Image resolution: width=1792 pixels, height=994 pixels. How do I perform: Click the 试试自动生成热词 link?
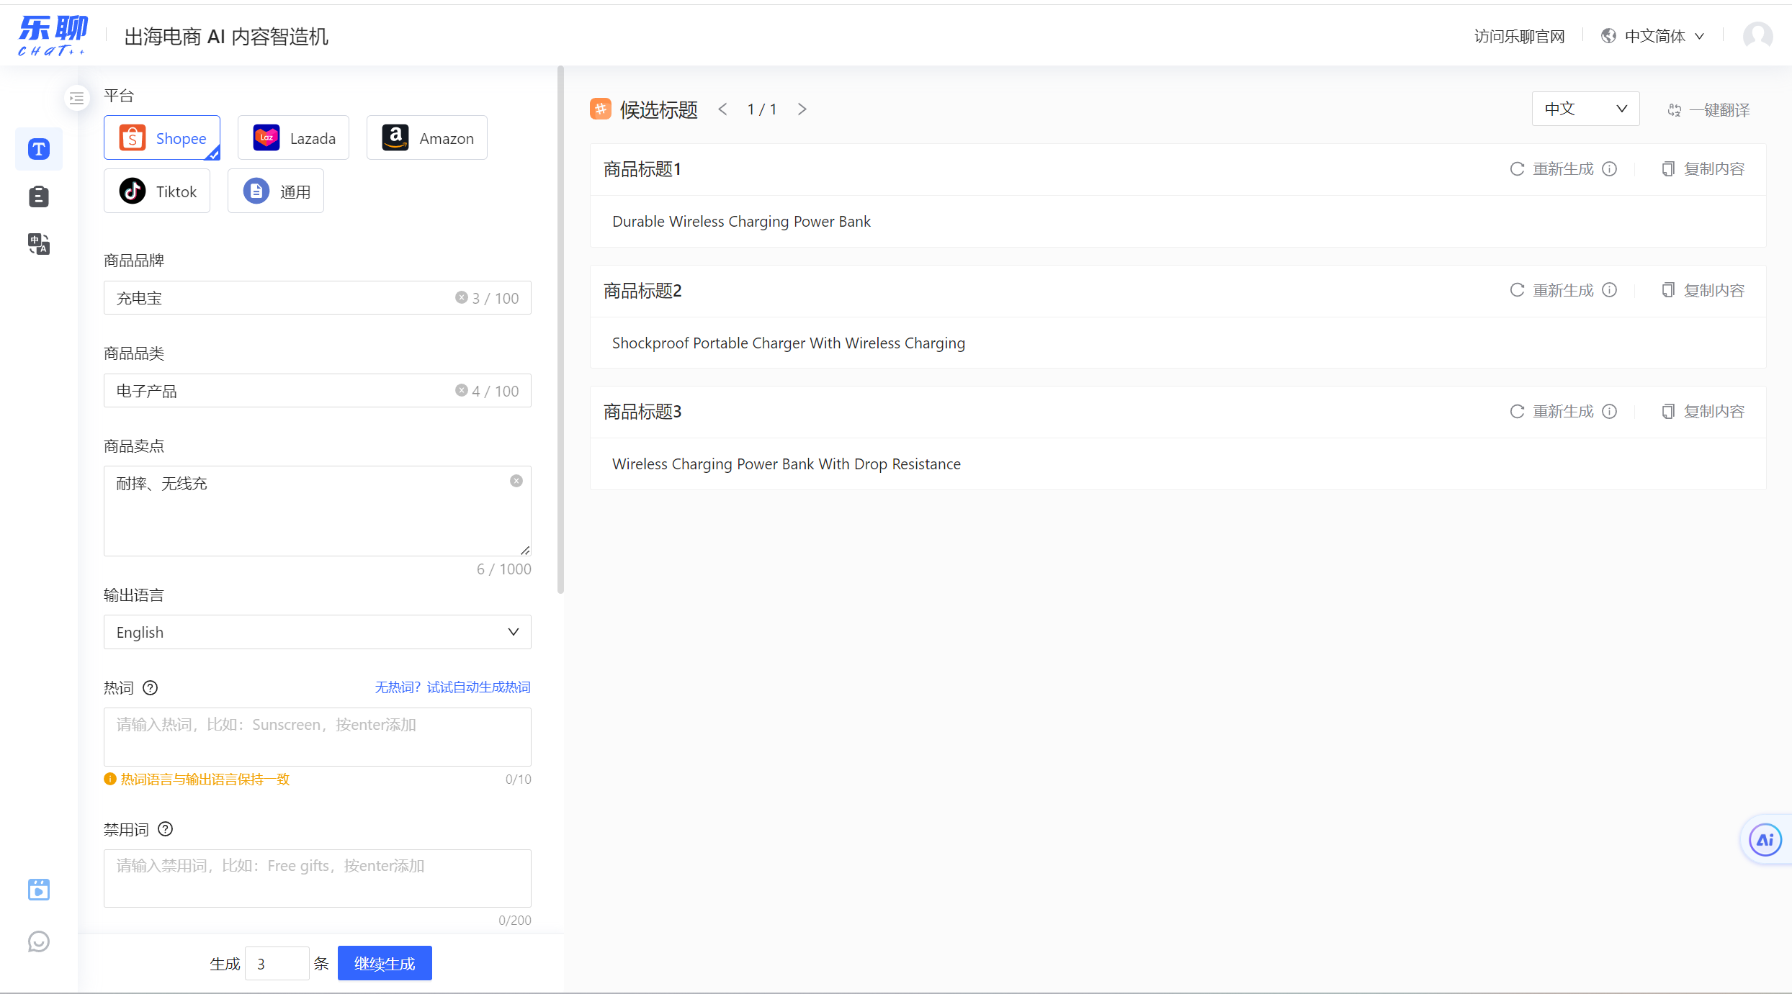[x=478, y=687]
